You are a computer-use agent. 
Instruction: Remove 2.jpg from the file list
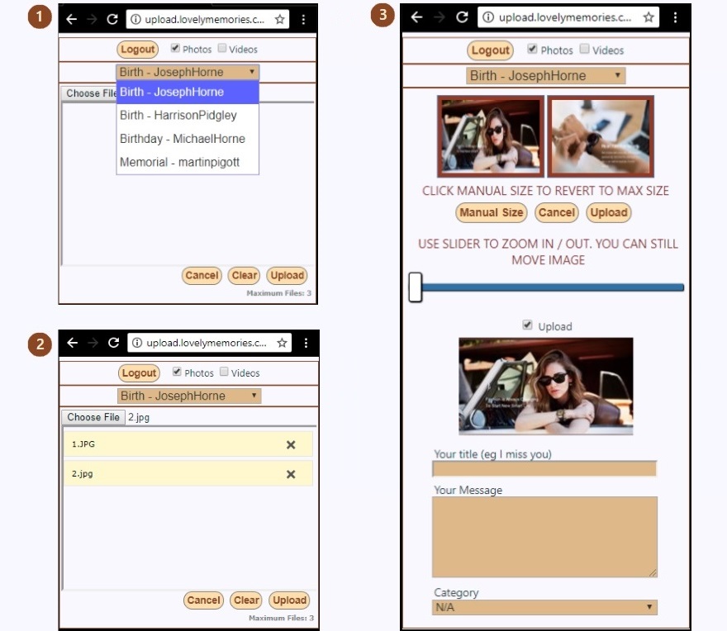290,474
